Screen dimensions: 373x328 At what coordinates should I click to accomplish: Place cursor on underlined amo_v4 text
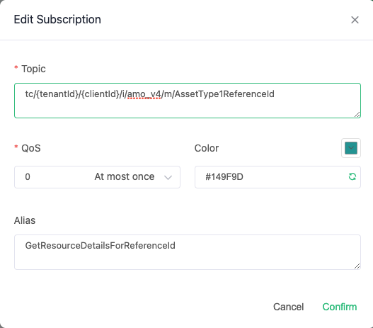pyautogui.click(x=144, y=94)
